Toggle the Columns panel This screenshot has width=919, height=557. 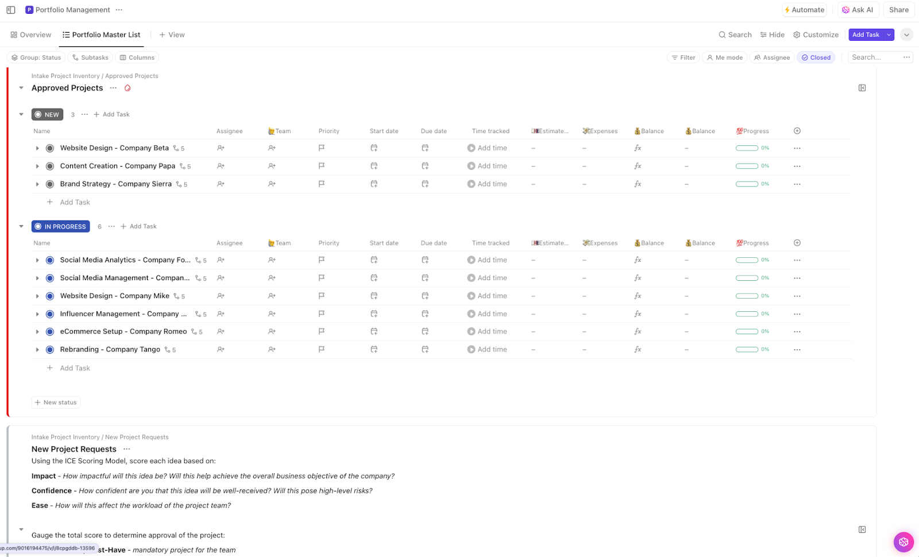(x=137, y=57)
